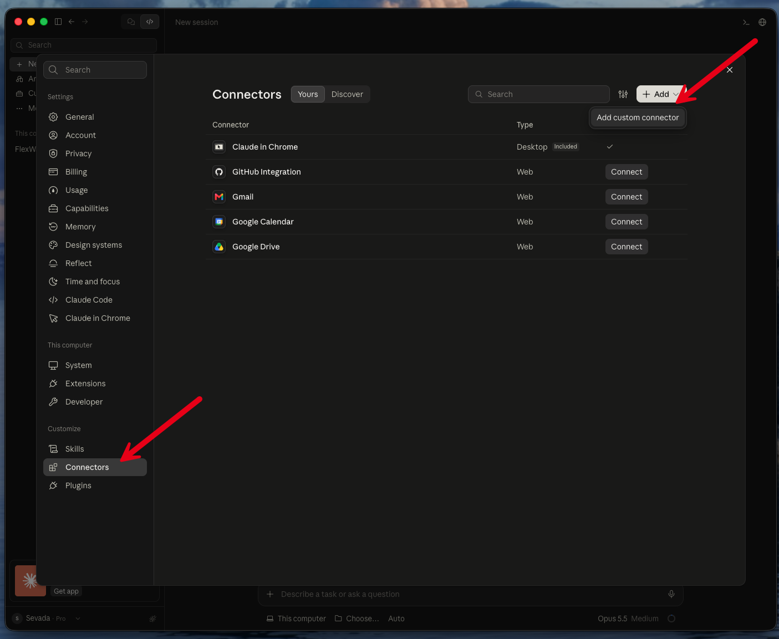Connect the Gmail connector
Image resolution: width=779 pixels, height=639 pixels.
point(627,197)
